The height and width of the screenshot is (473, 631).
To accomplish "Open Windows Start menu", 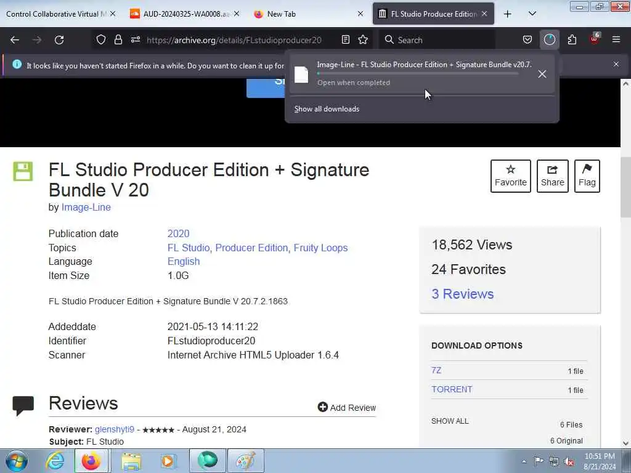I will [x=17, y=461].
